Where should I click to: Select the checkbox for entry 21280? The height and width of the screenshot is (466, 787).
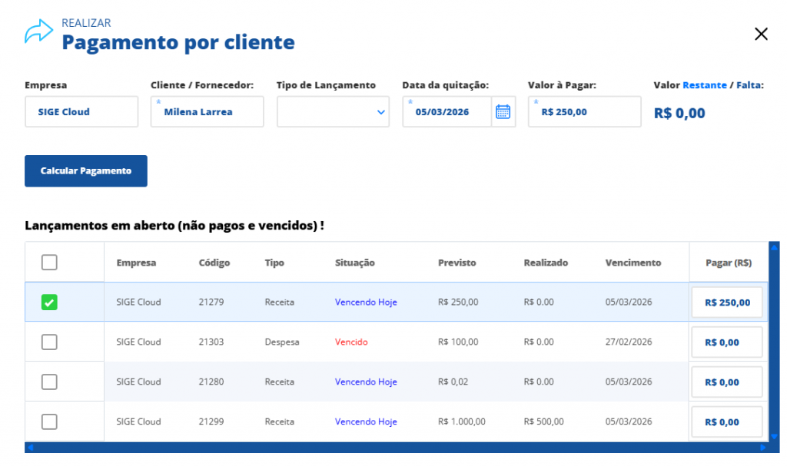coord(49,382)
